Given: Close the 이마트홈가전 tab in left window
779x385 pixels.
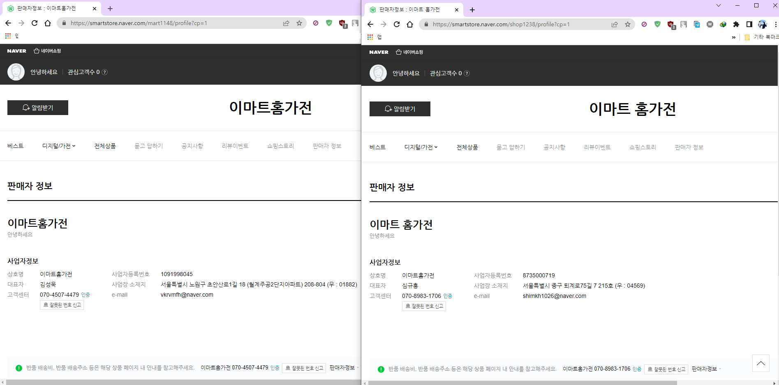Looking at the screenshot, I should point(95,9).
